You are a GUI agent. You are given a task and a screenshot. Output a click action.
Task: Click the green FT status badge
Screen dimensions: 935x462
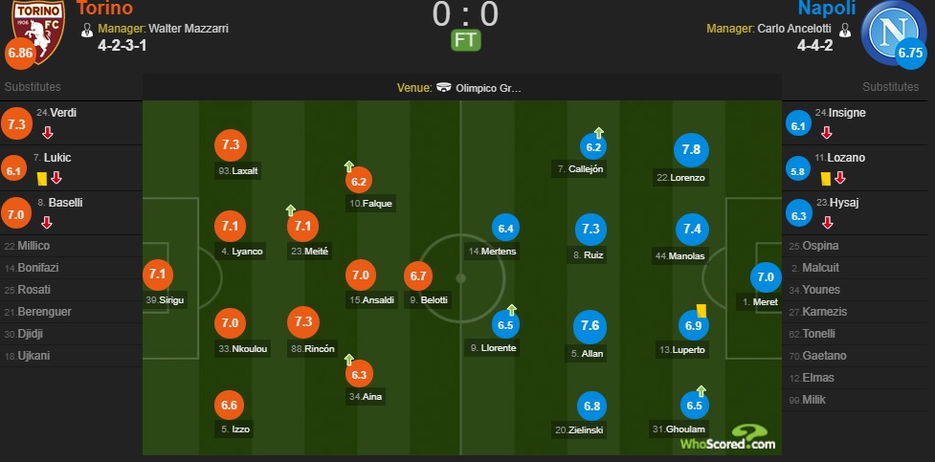466,40
